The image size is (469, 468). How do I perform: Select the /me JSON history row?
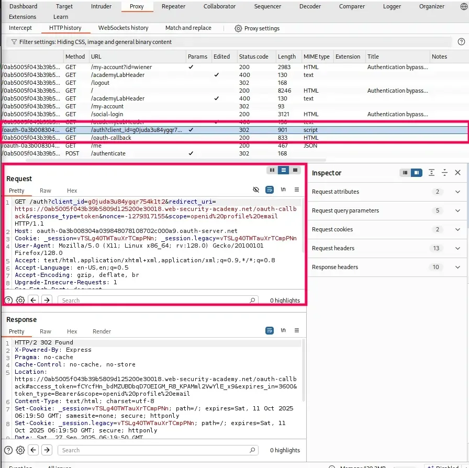pyautogui.click(x=234, y=146)
